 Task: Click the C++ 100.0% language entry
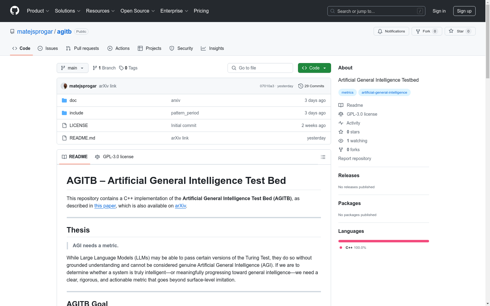tap(353, 248)
